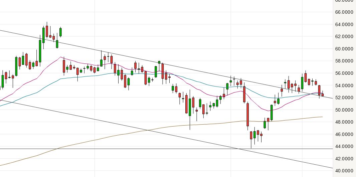356x177 pixels.
Task: Click the 42.0000 price axis label
Action: click(x=344, y=159)
